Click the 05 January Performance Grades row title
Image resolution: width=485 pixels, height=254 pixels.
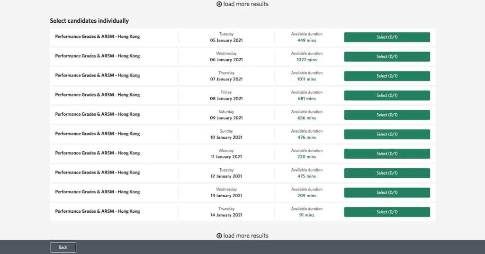click(x=98, y=36)
